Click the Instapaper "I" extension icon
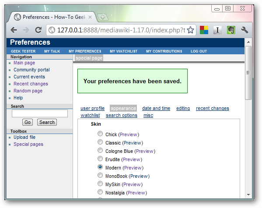262x208 pixels. 217,30
